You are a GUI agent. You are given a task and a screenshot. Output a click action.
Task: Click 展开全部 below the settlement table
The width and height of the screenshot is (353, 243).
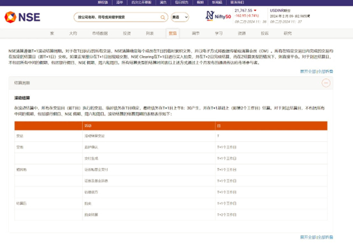(308, 237)
